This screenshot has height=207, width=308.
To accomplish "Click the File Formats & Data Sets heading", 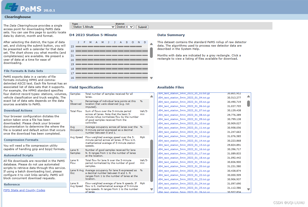I will point(23,71).
